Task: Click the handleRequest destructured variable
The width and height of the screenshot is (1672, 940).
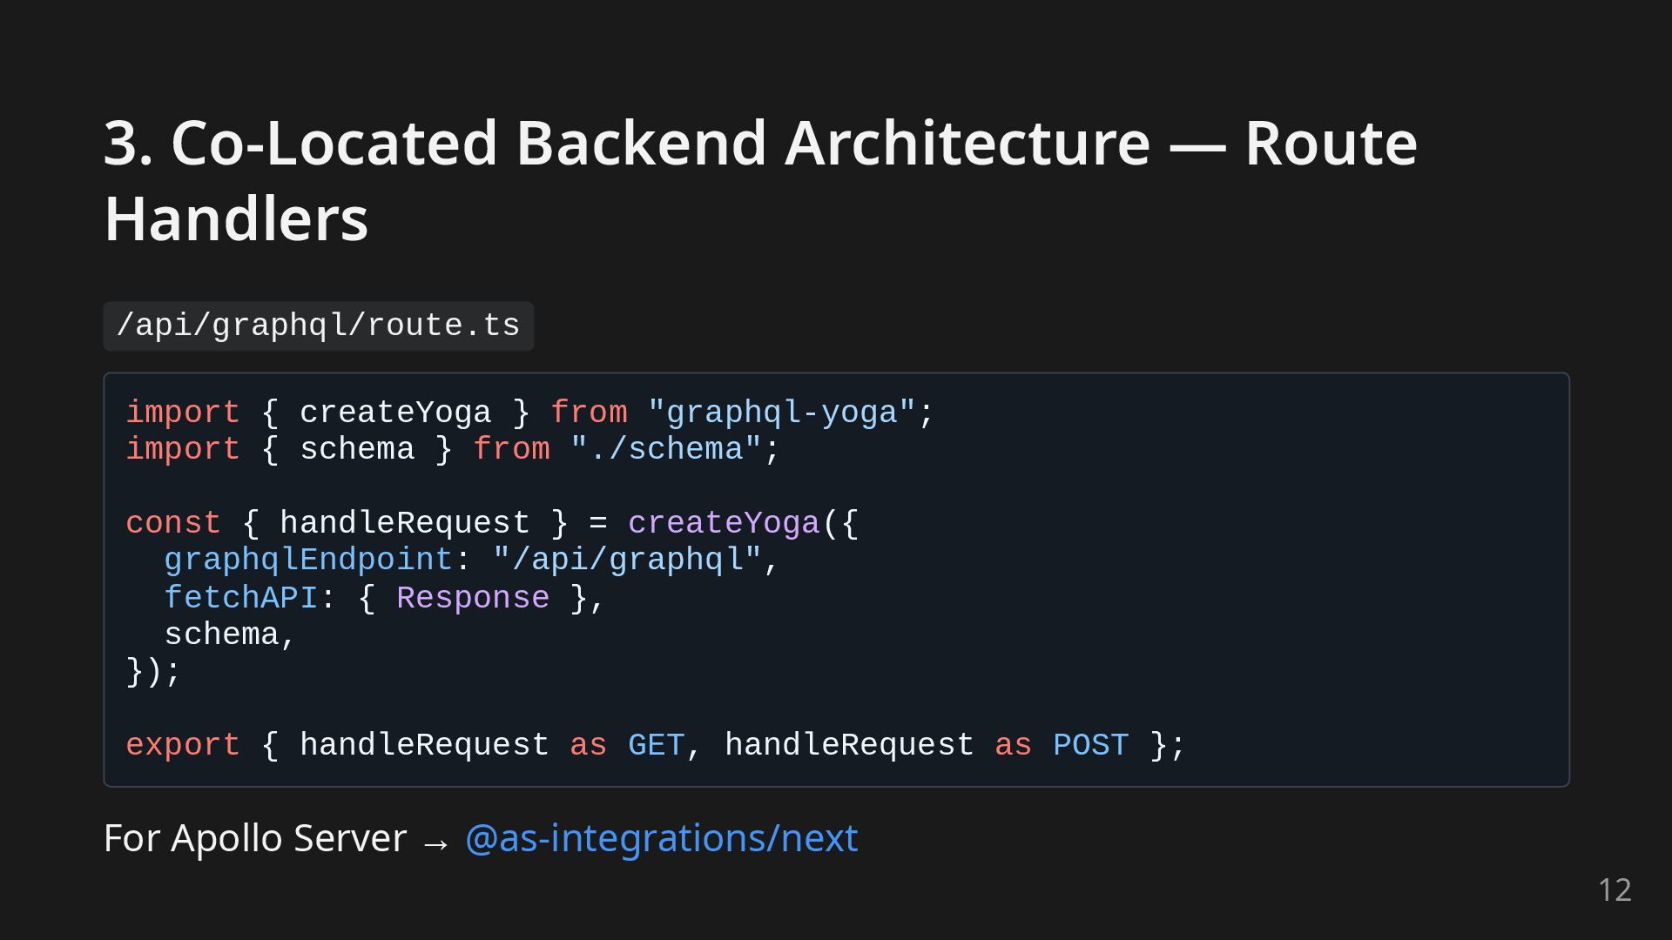Action: (404, 523)
